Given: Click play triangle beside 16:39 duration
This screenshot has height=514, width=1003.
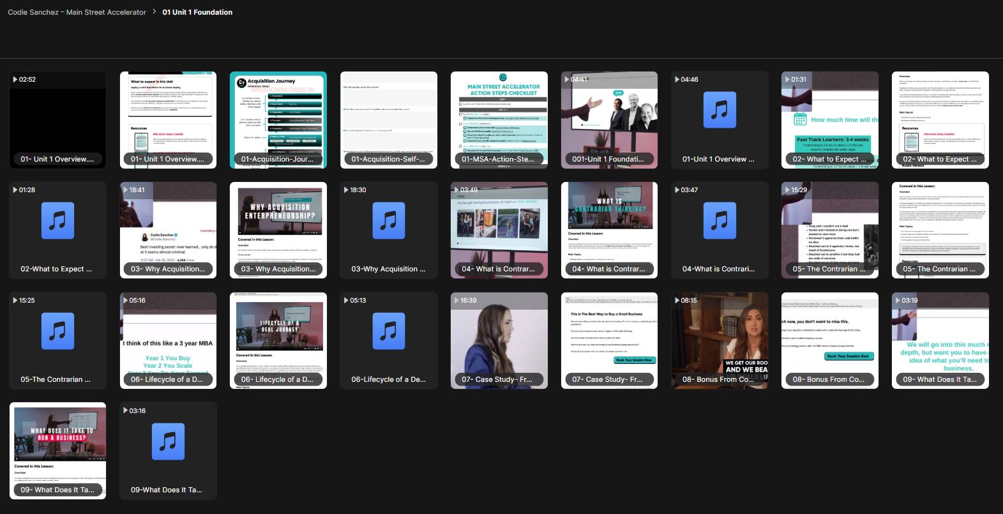Looking at the screenshot, I should coord(456,301).
